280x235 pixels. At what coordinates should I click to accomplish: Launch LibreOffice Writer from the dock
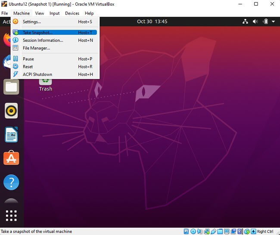11,135
